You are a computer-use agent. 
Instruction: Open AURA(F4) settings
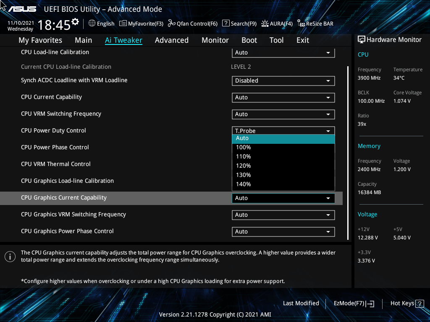click(x=277, y=23)
